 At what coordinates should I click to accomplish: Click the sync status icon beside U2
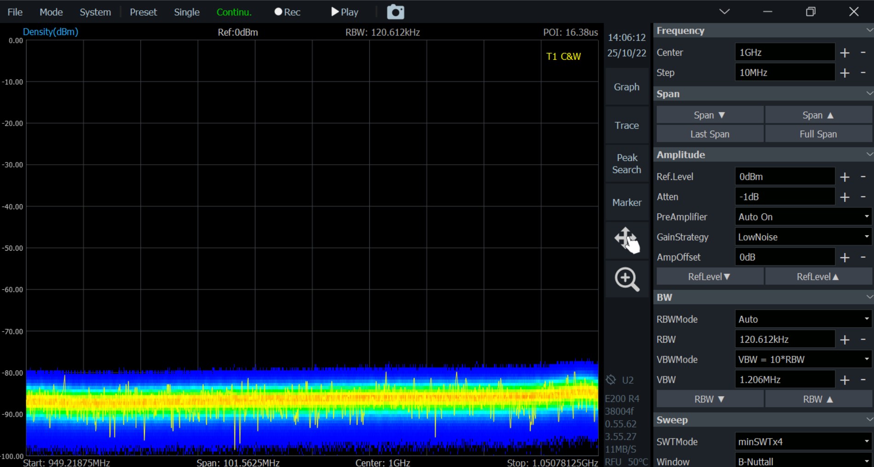click(611, 380)
